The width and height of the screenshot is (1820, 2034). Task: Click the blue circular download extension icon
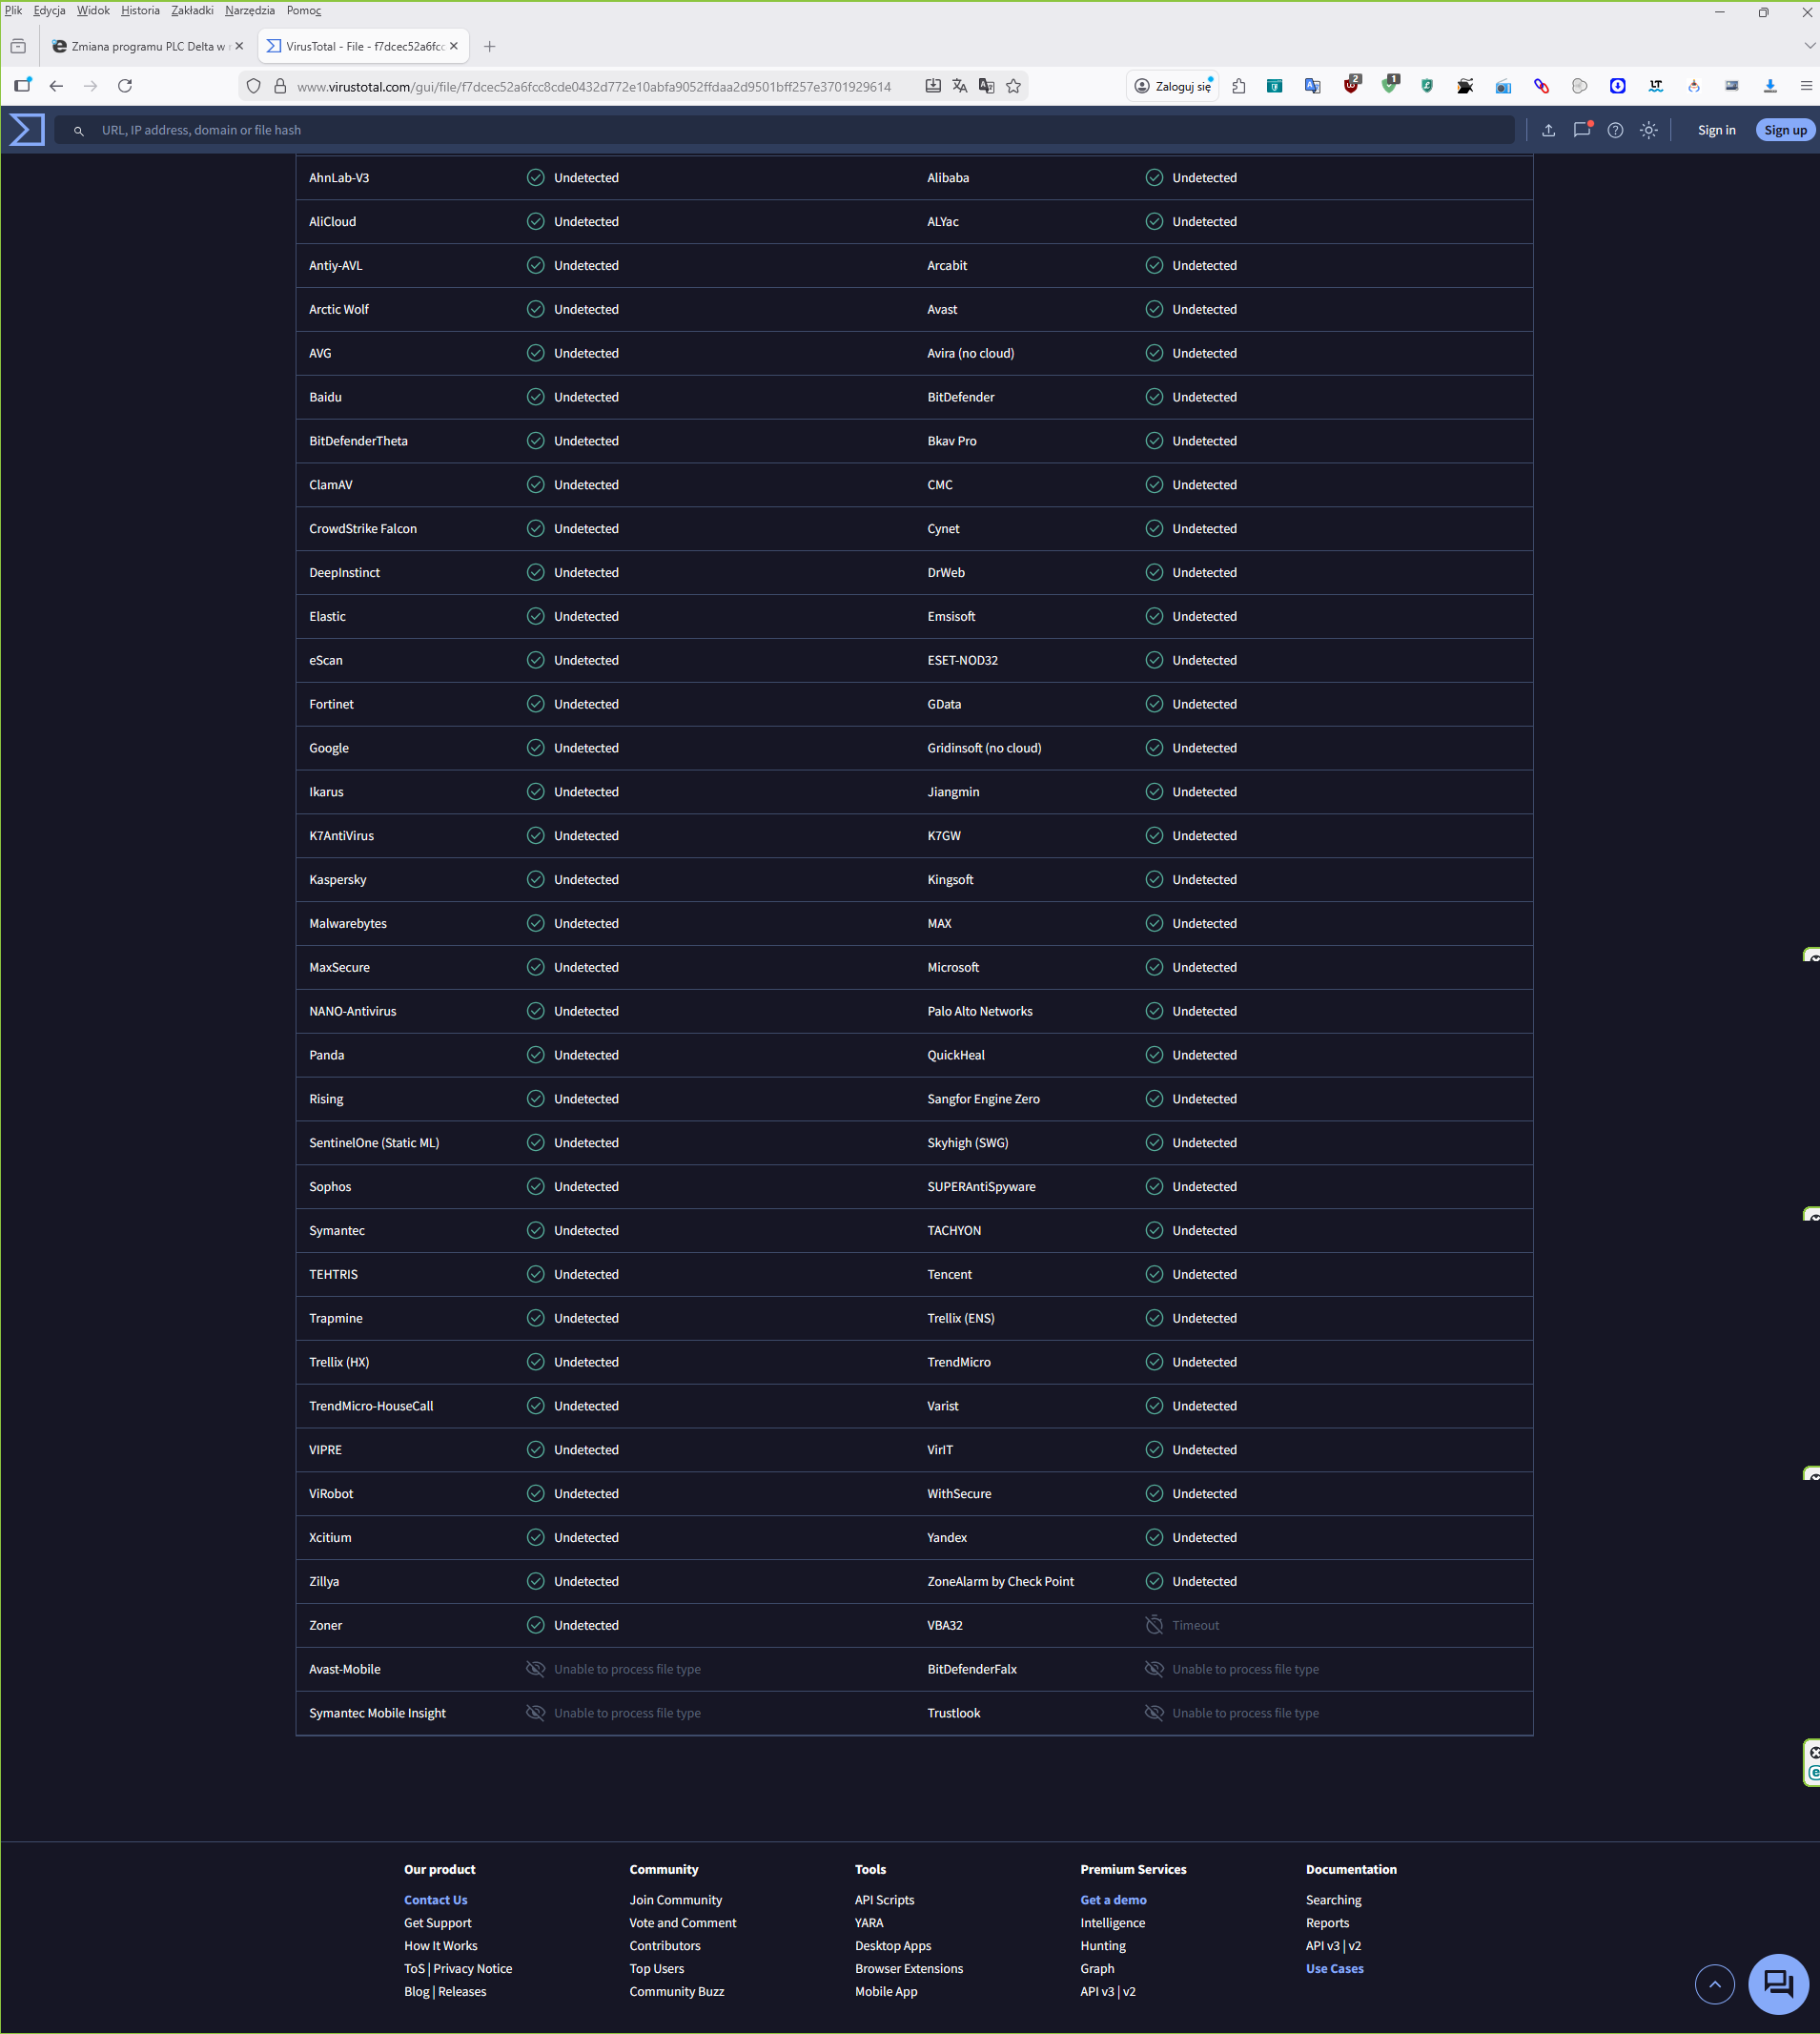(1617, 86)
